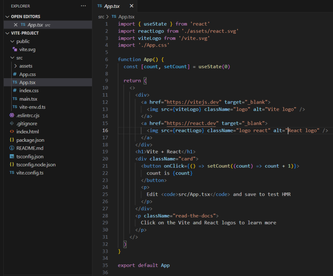Click the vite.svg file icon
The height and width of the screenshot is (276, 333).
[x=15, y=49]
